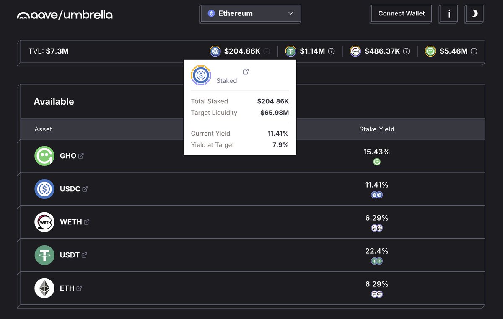Click the 15.43% yield value
Viewport: 503px width, 319px height.
point(377,152)
